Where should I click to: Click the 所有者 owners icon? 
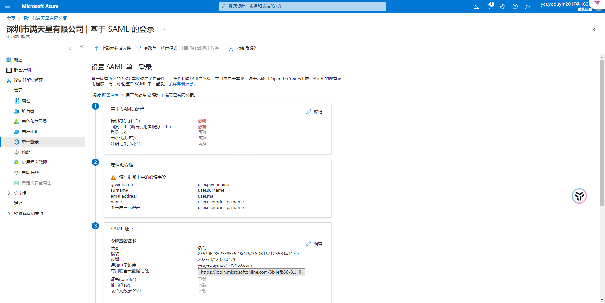[x=17, y=111]
